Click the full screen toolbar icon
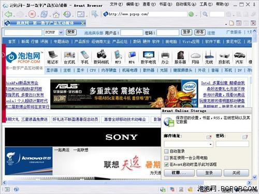The height and width of the screenshot is (194, 259). pyautogui.click(x=80, y=14)
